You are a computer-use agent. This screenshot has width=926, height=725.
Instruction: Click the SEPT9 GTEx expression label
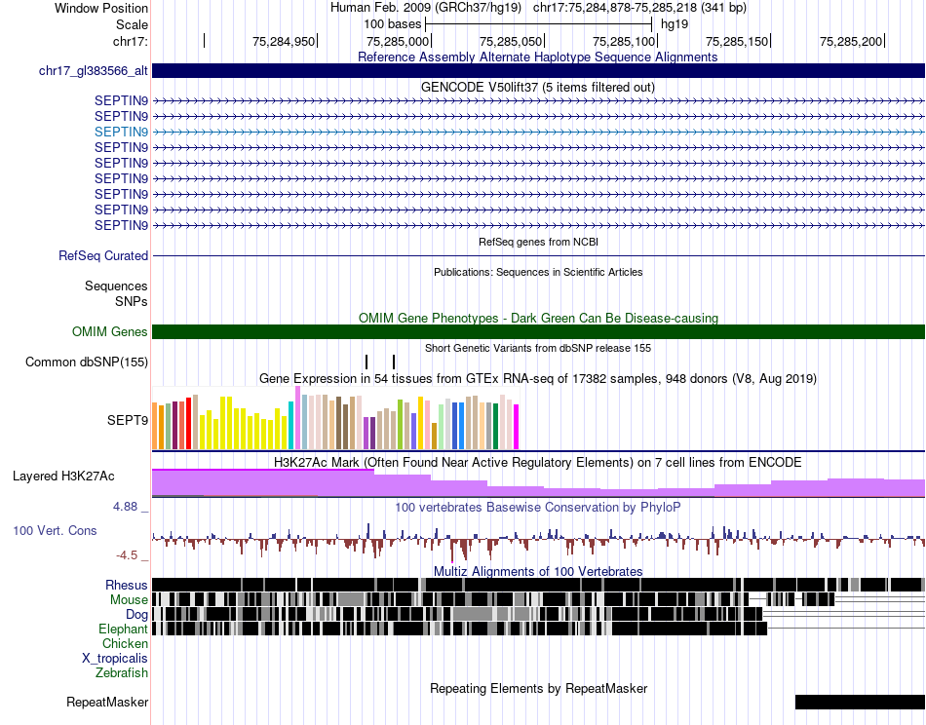(x=128, y=420)
